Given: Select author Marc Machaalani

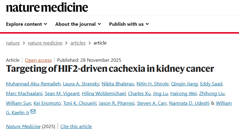Looking at the screenshot, I should tap(23, 93).
